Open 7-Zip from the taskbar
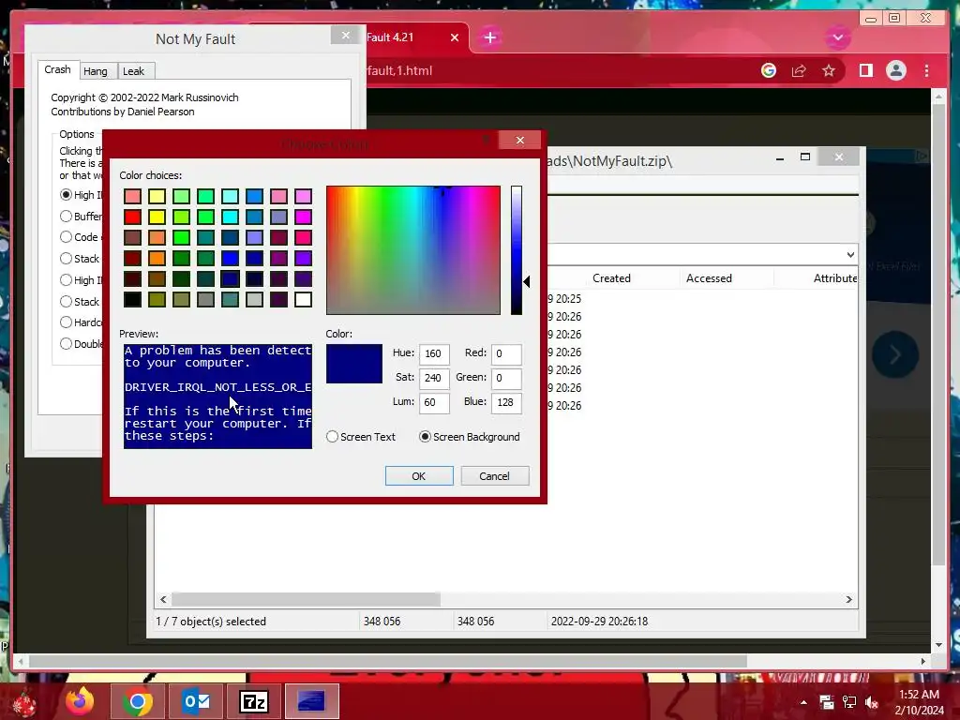The image size is (960, 720). point(253,701)
